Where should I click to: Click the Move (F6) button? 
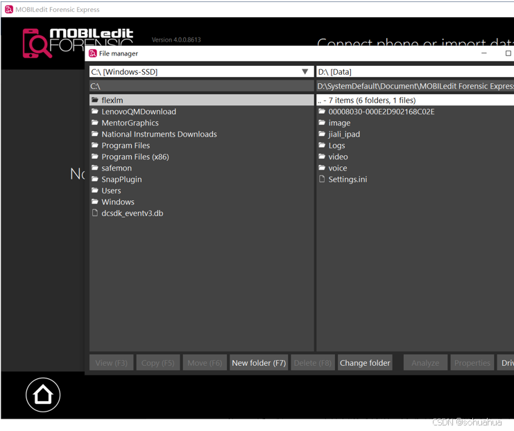point(205,362)
